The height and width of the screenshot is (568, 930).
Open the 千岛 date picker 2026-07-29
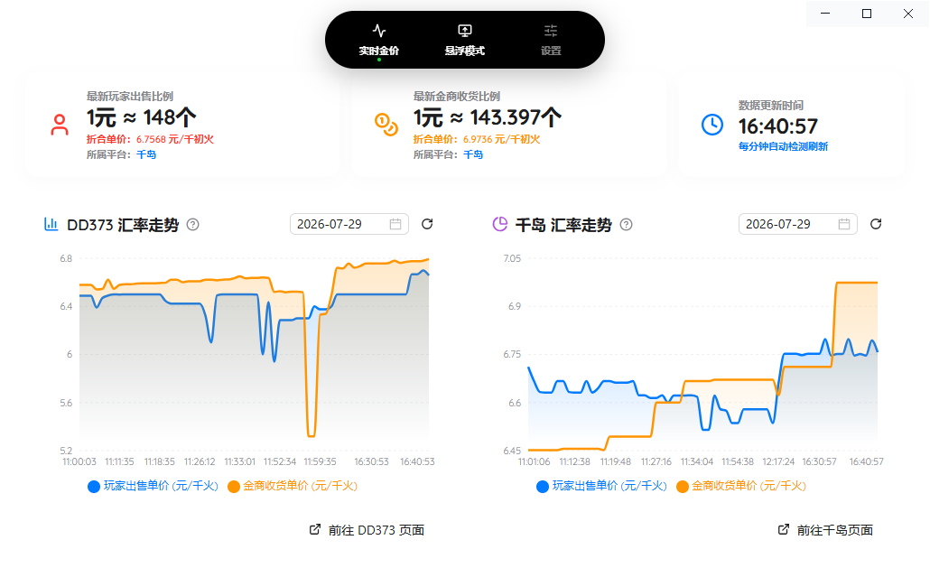[x=798, y=224]
